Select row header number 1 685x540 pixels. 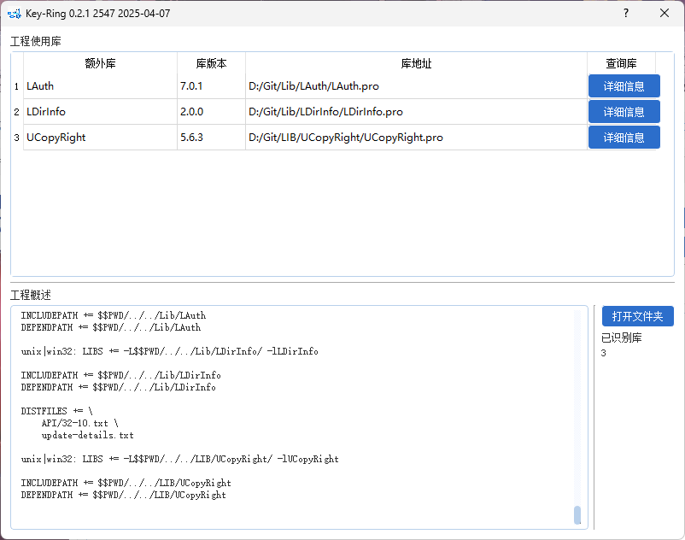click(16, 86)
